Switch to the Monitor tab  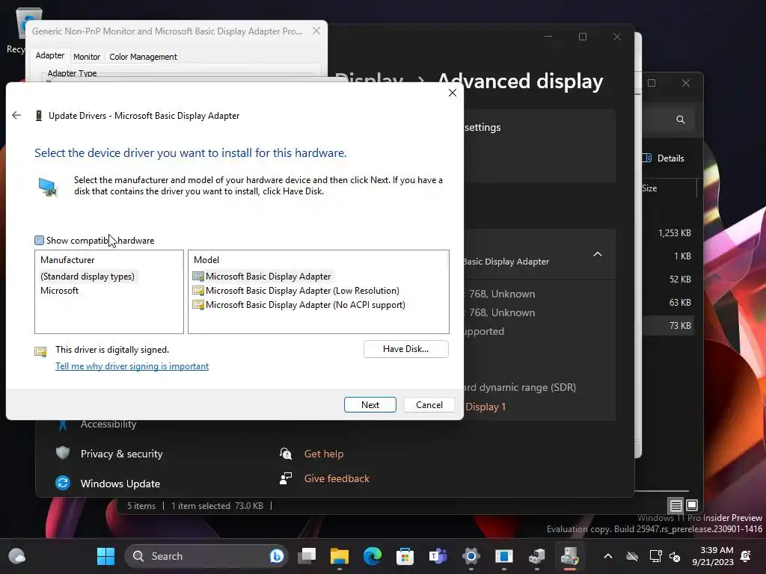point(87,57)
